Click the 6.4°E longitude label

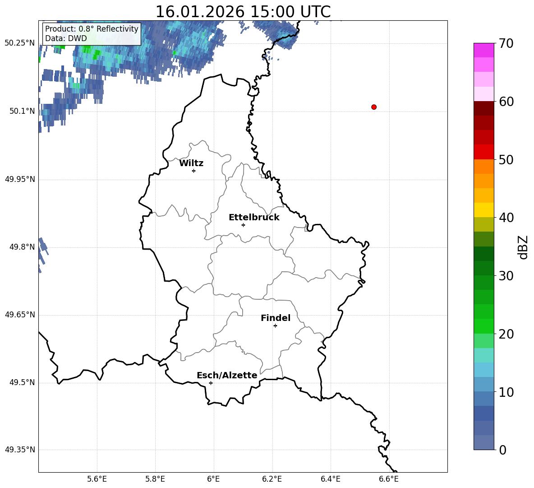tap(330, 479)
